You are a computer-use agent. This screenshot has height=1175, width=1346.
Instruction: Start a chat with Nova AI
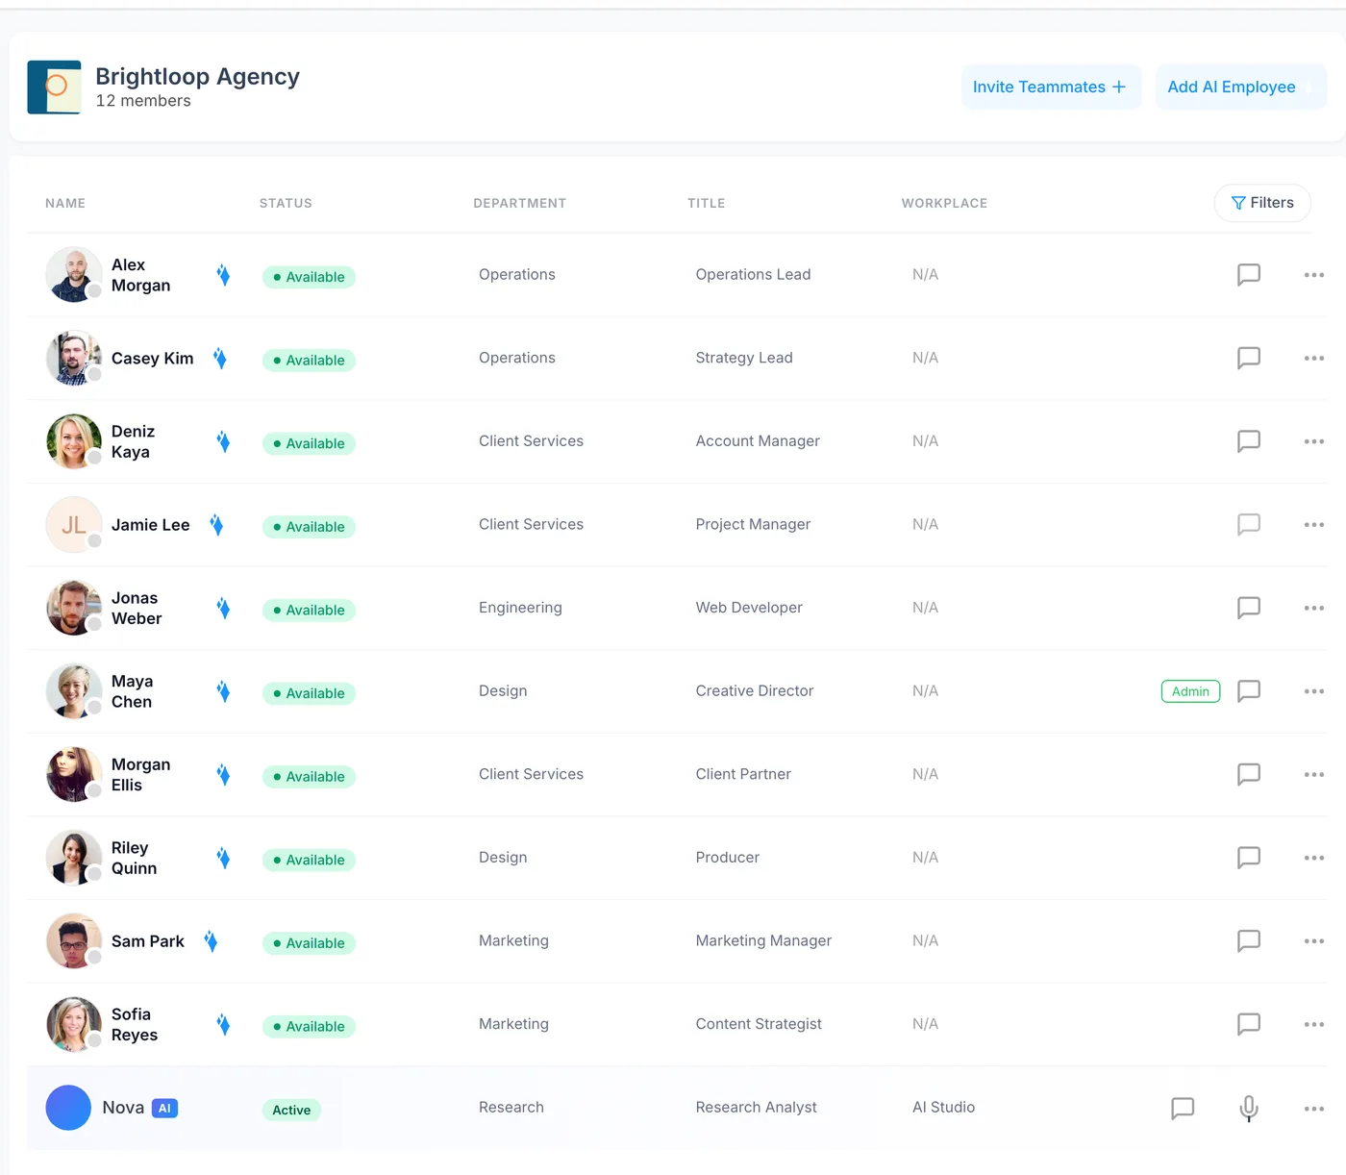[1183, 1109]
